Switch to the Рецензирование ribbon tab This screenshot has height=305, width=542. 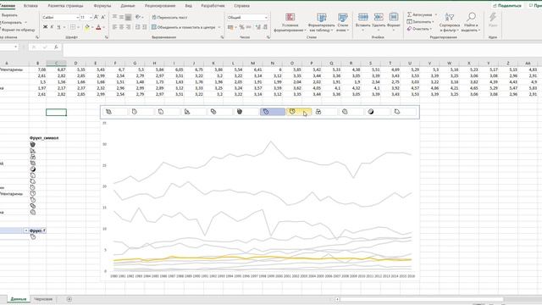(x=160, y=6)
